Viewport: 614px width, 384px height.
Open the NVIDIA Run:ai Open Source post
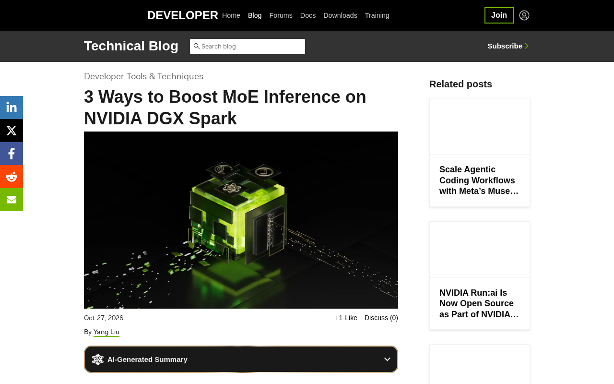479,303
